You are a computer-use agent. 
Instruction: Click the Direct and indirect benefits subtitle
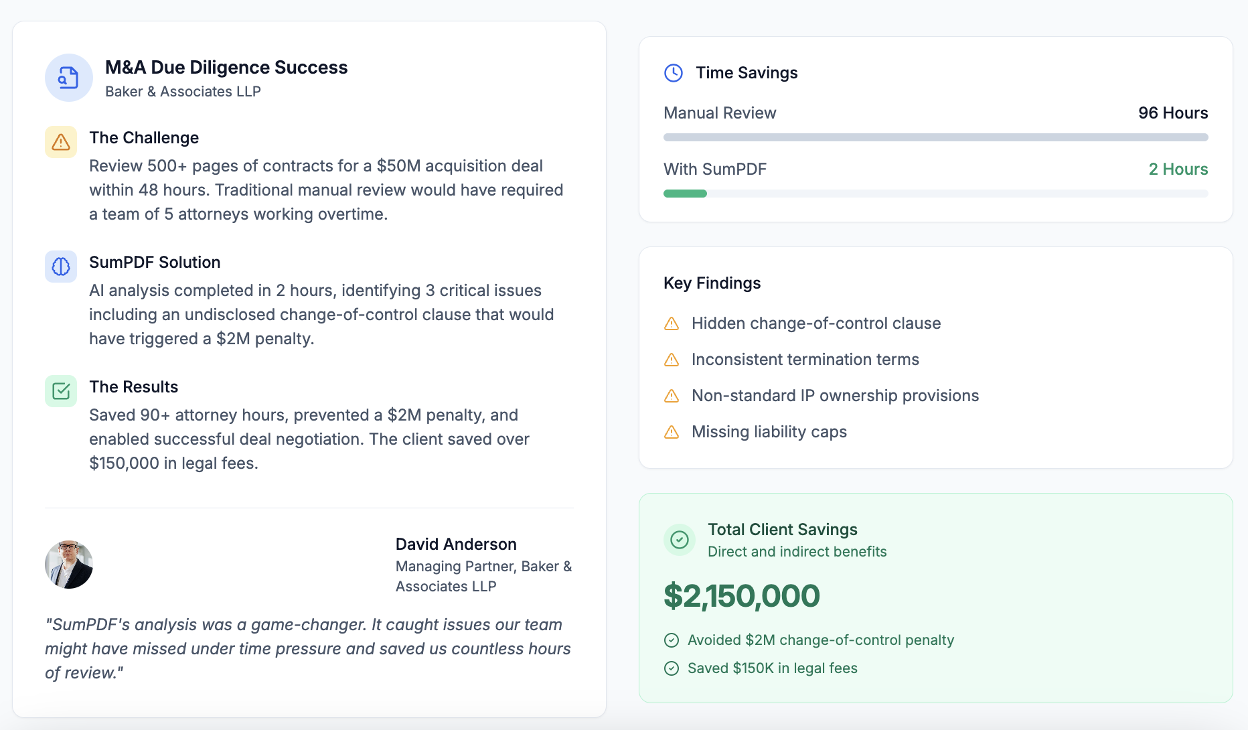coord(797,552)
